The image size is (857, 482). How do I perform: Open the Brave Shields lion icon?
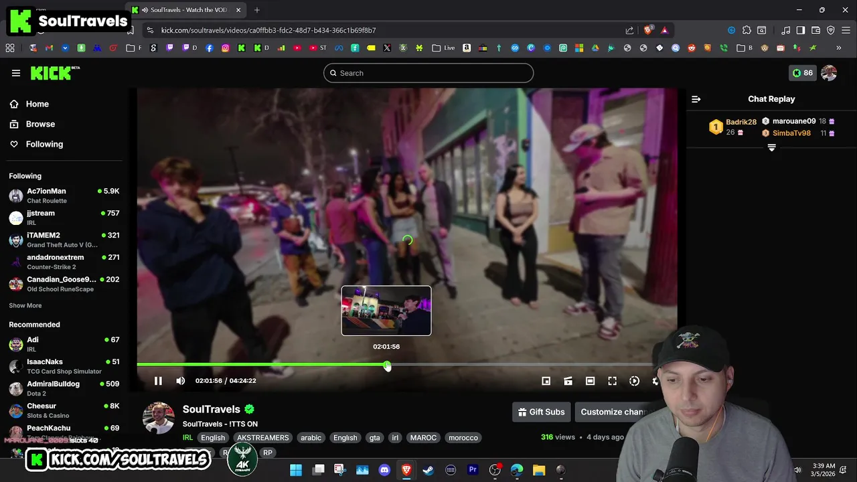(647, 30)
